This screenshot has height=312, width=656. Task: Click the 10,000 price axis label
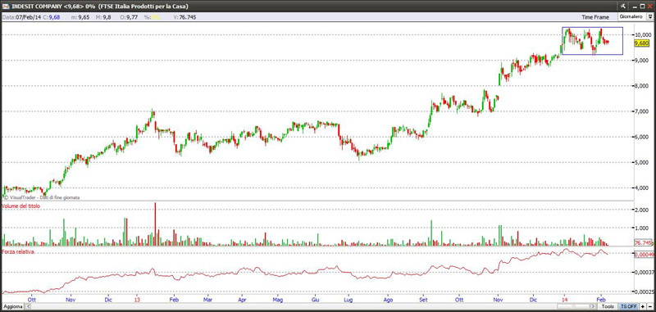[x=643, y=34]
